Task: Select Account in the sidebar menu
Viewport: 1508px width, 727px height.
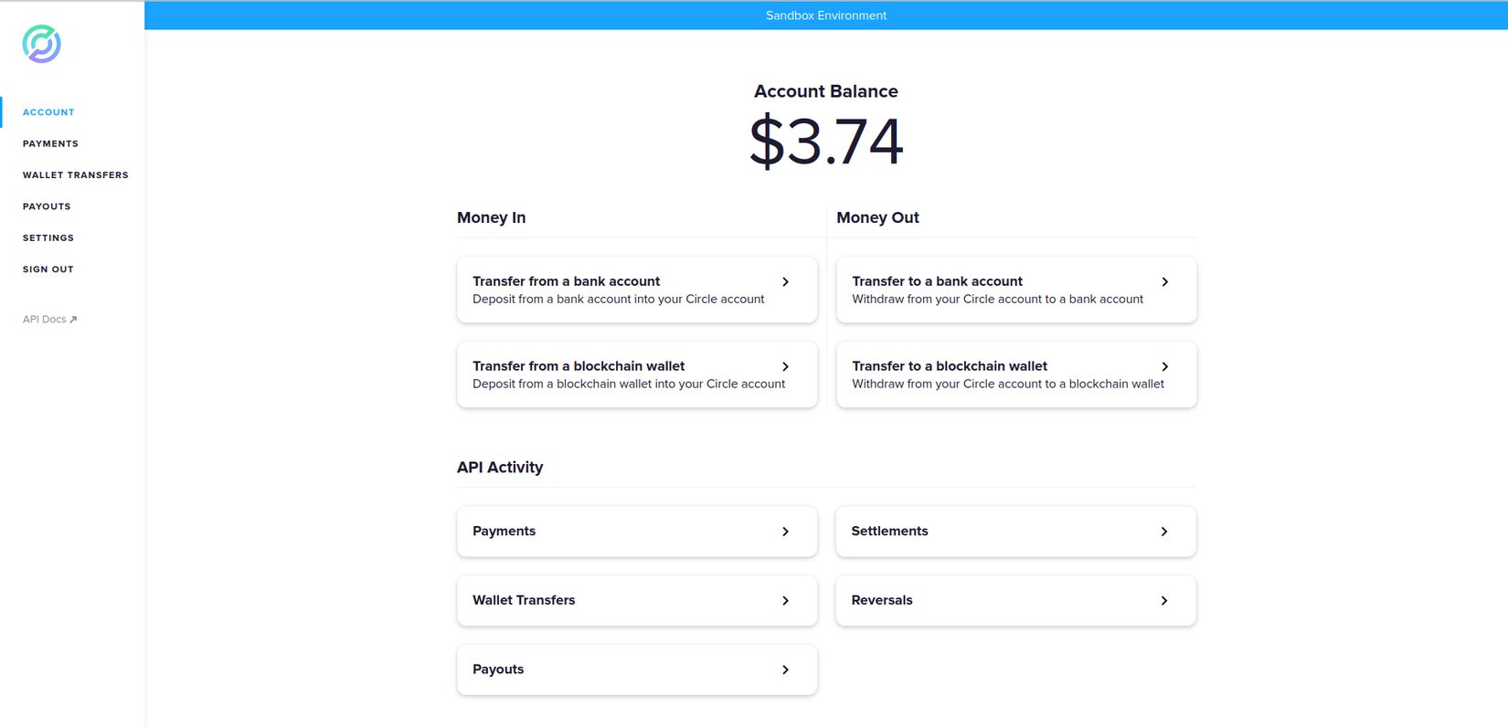Action: pos(48,112)
